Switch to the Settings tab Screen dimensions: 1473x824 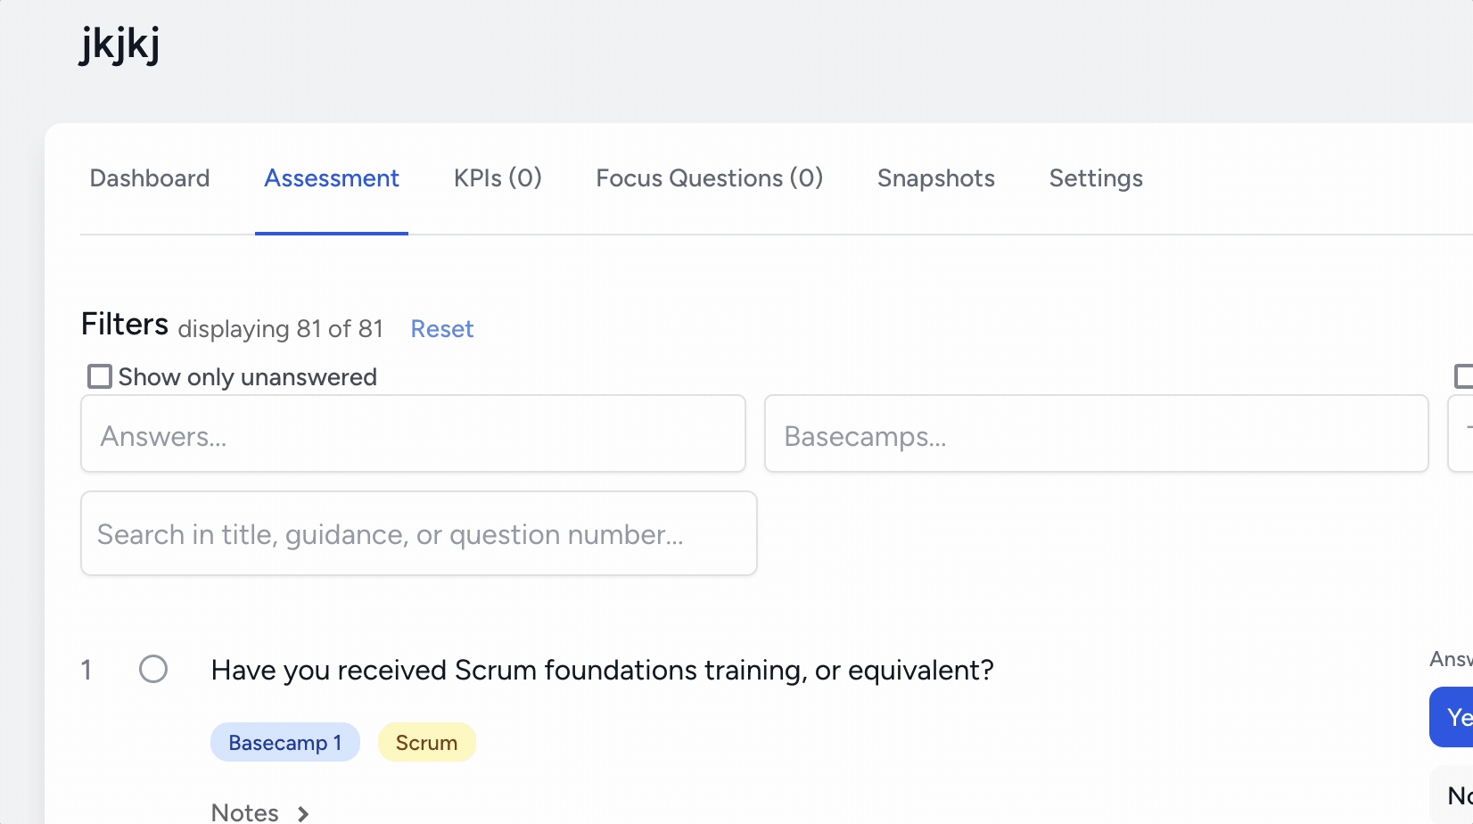pyautogui.click(x=1096, y=178)
